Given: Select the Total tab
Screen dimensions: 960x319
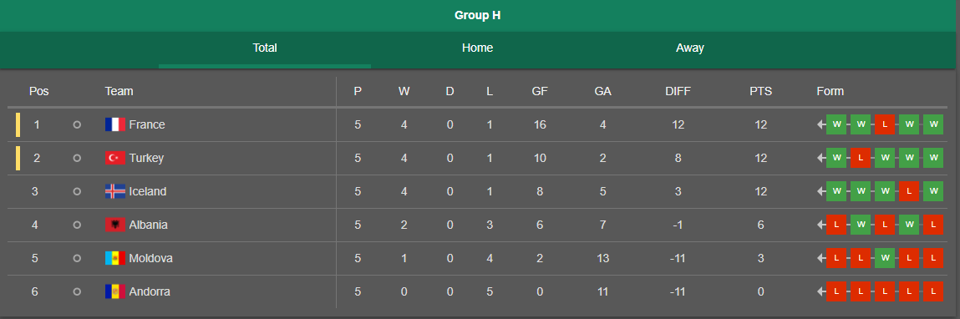Looking at the screenshot, I should click(x=265, y=48).
